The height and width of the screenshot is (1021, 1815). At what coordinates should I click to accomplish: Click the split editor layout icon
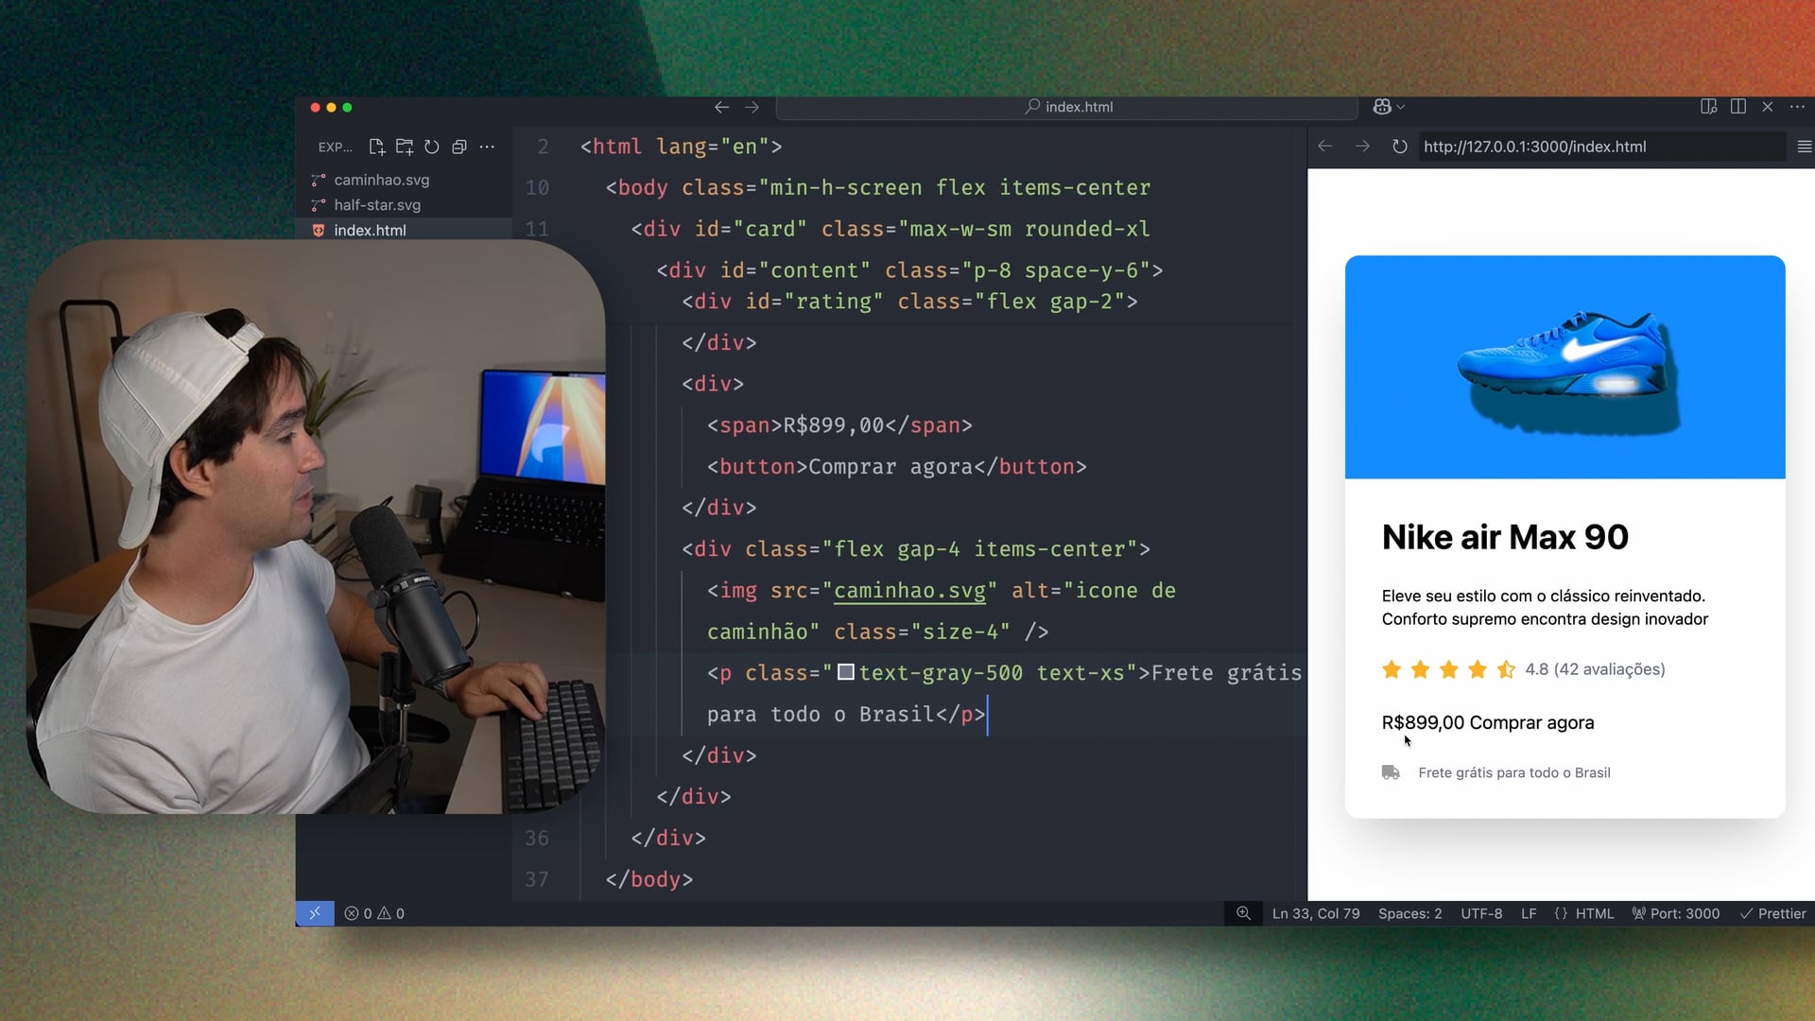[1737, 107]
